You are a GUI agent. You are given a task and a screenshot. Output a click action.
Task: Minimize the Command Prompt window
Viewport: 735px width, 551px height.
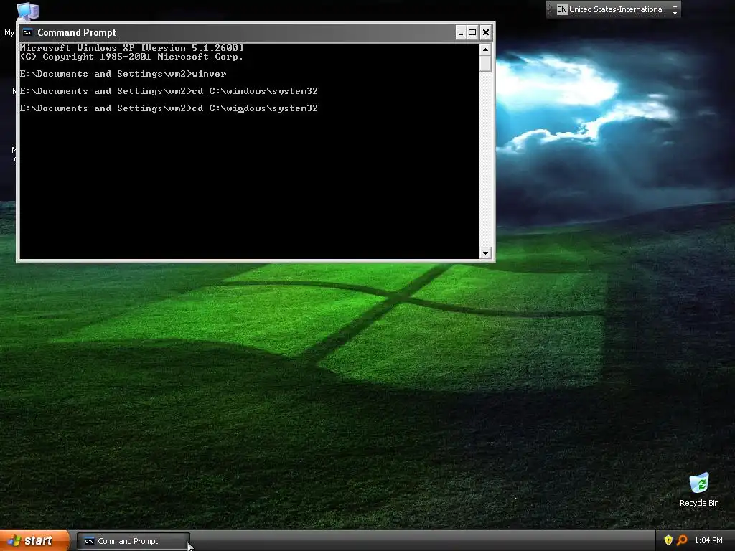point(460,32)
